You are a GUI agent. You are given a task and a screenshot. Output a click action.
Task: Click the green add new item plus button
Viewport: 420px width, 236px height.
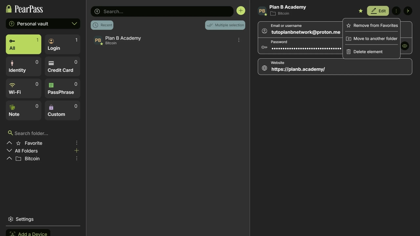click(241, 11)
